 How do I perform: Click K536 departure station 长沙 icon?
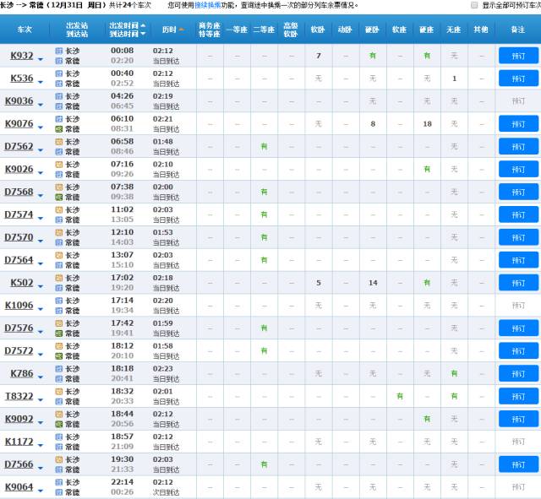[59, 73]
